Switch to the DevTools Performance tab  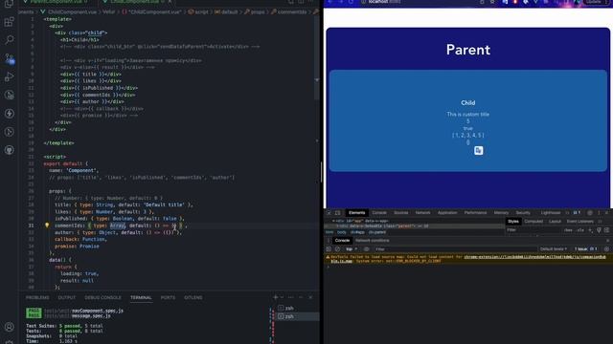[x=475, y=213]
